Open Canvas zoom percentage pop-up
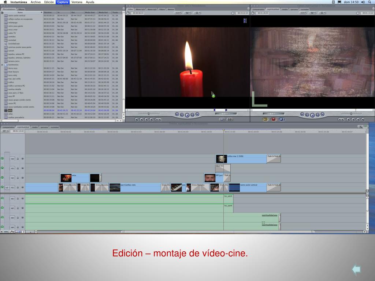 click(303, 13)
